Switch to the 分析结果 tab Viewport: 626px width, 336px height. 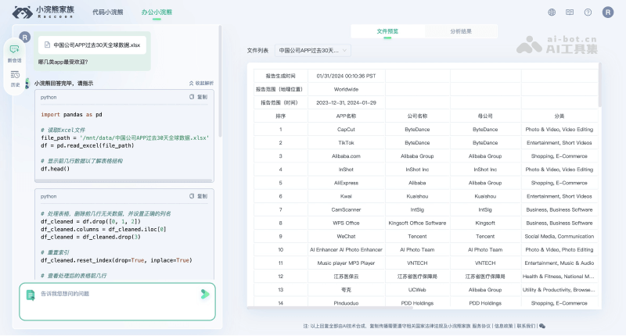tap(461, 31)
